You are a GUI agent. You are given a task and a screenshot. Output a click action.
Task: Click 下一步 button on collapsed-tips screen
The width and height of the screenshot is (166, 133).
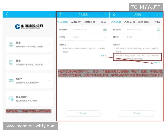tap(83, 114)
